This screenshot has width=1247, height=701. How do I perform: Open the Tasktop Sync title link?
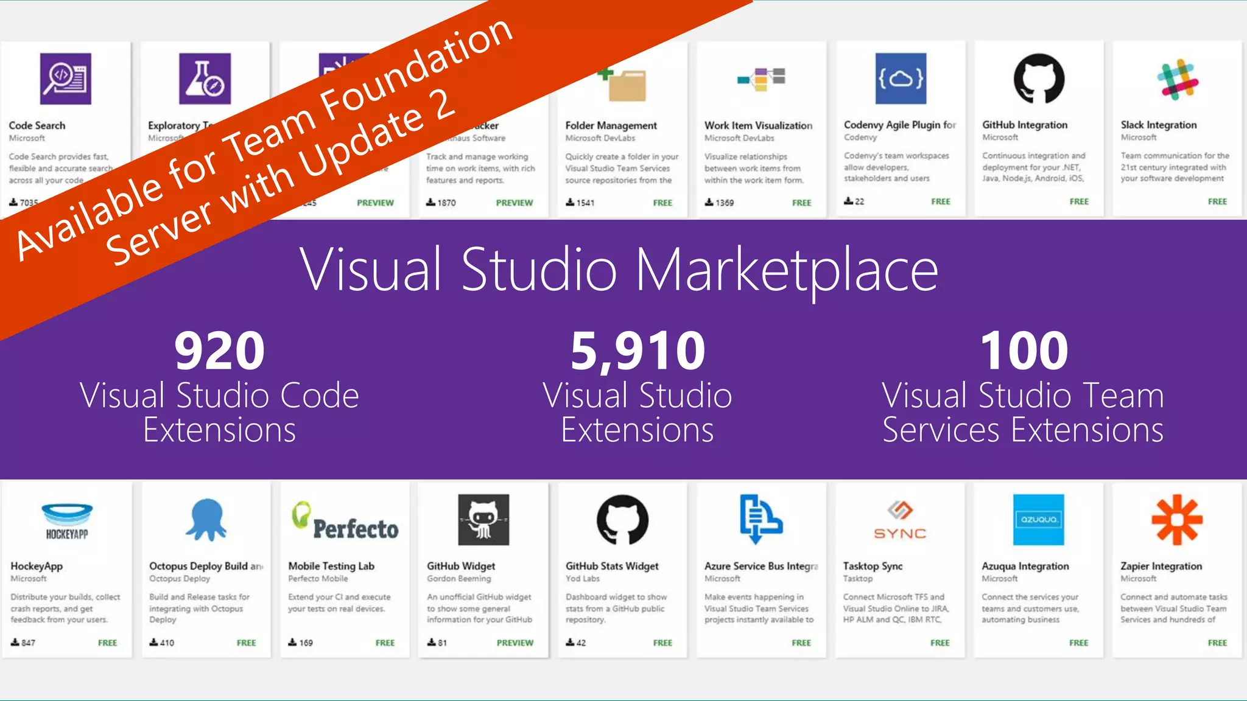[x=873, y=566]
